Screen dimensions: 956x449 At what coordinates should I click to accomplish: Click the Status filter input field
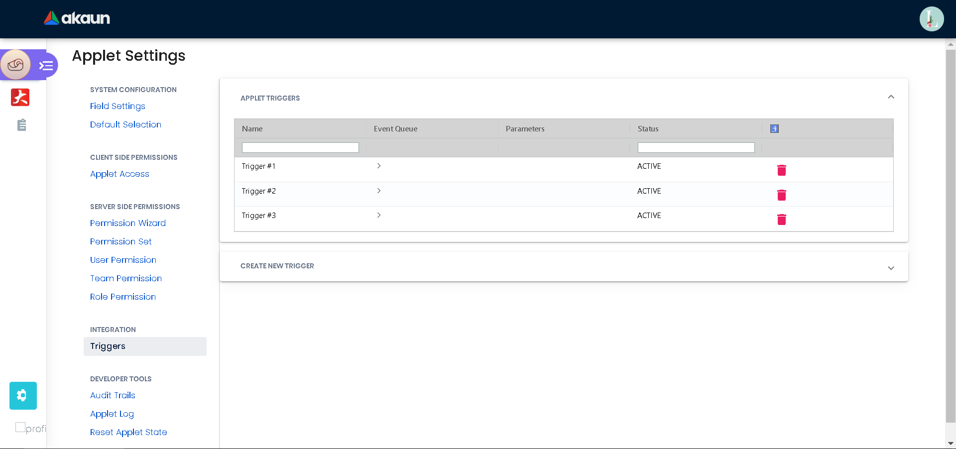click(x=696, y=147)
